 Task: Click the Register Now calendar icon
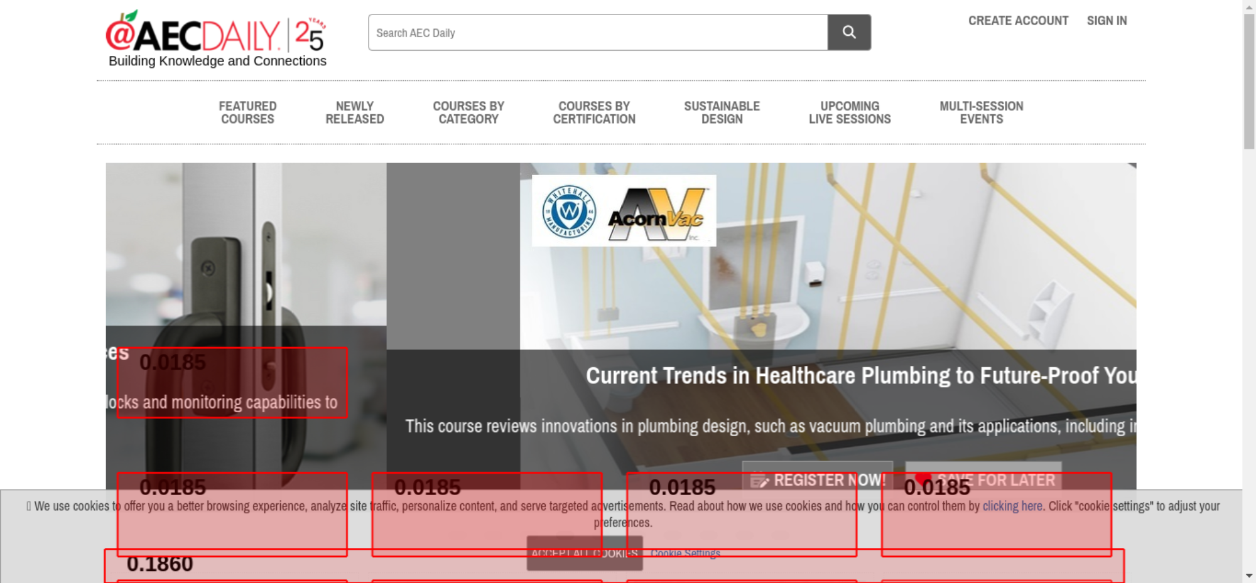pos(759,481)
